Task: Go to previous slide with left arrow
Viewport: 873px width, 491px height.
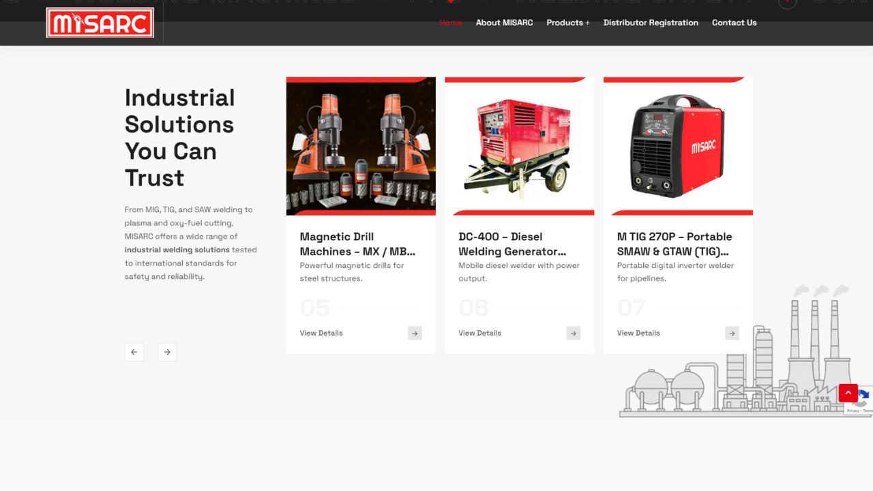Action: pyautogui.click(x=134, y=352)
